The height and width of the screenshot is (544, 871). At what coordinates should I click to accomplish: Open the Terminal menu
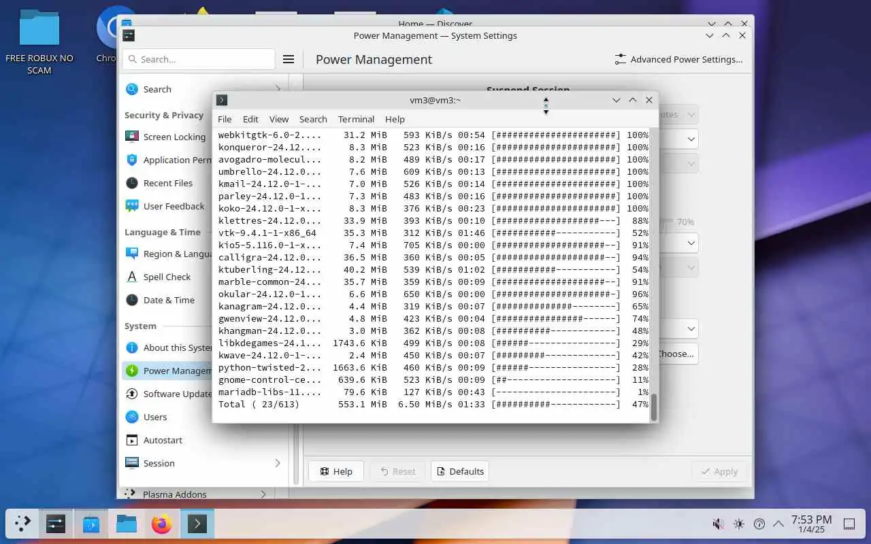coord(356,119)
